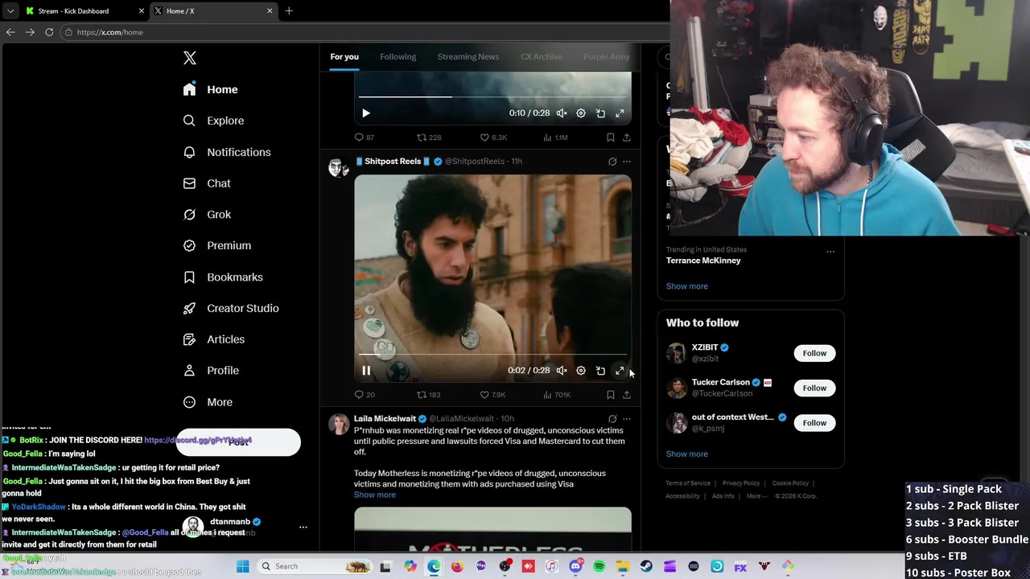
Task: Share the Shitpost Reels post
Action: point(627,395)
